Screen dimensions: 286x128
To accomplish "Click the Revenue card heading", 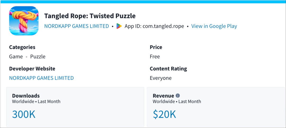I will pos(163,96).
